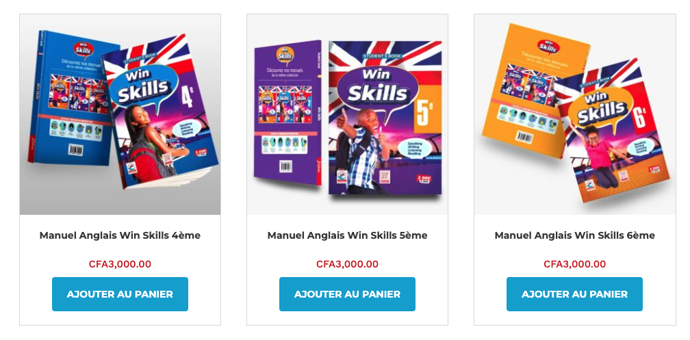Select the purple back cover of 5e book
690x340 pixels.
pos(287,112)
